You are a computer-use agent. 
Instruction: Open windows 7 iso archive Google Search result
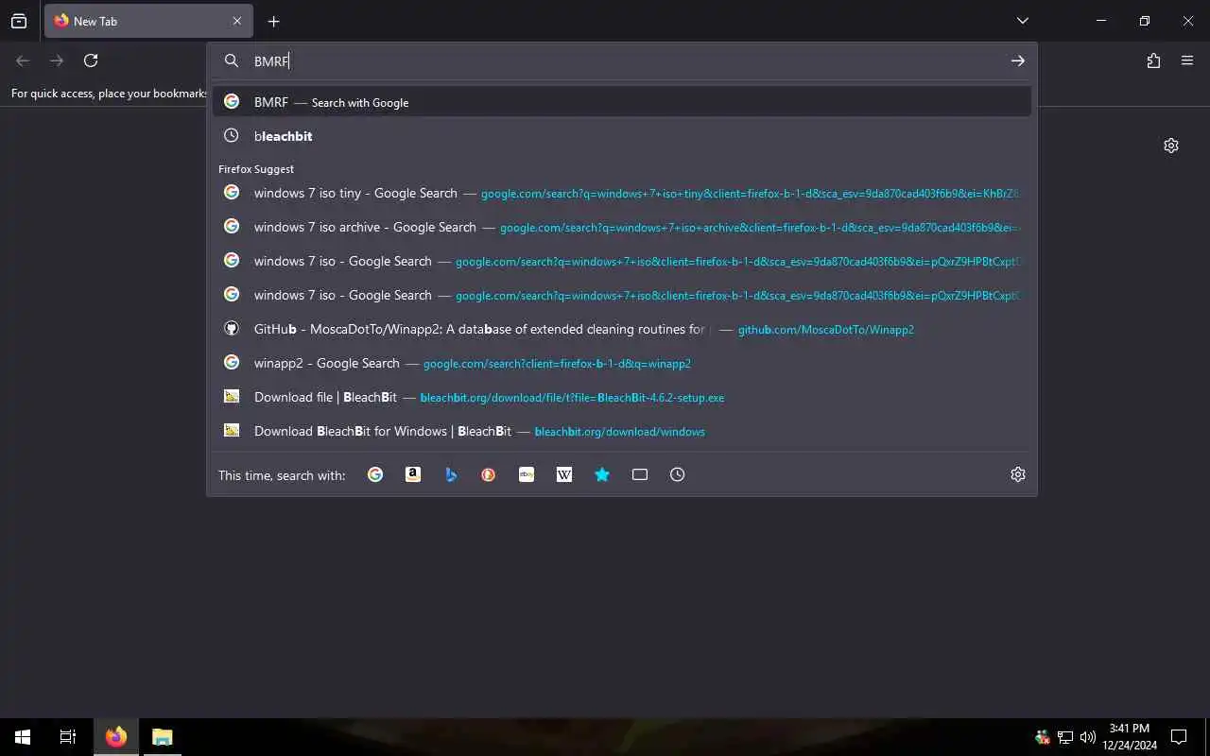[x=622, y=227]
